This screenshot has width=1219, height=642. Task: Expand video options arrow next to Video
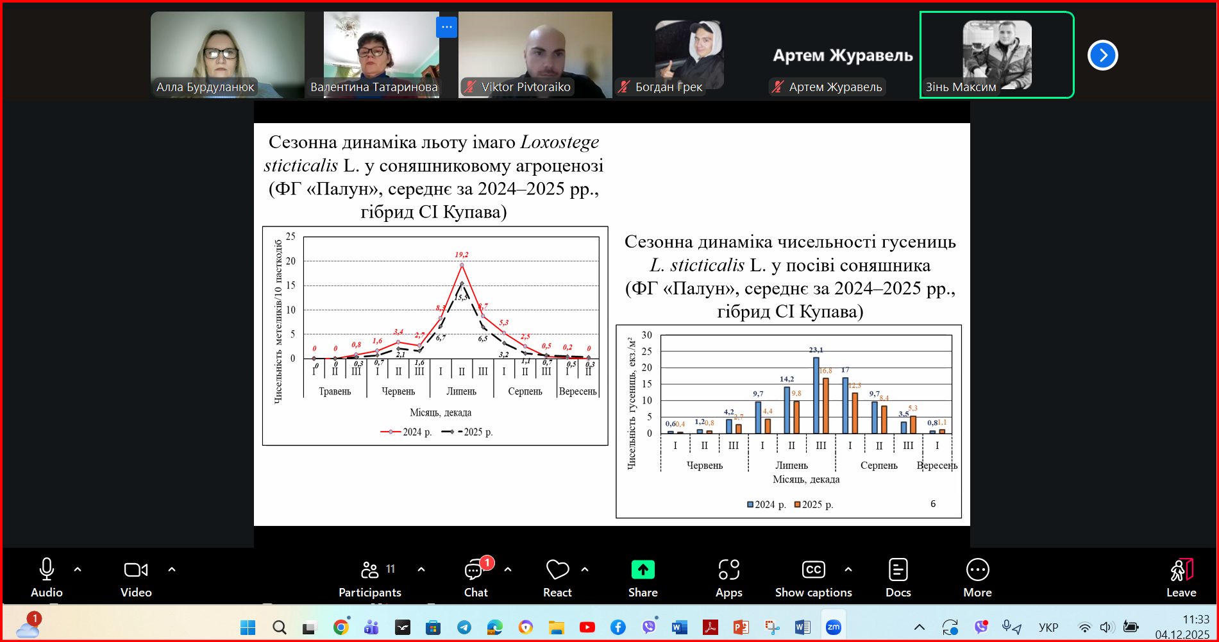pyautogui.click(x=172, y=570)
